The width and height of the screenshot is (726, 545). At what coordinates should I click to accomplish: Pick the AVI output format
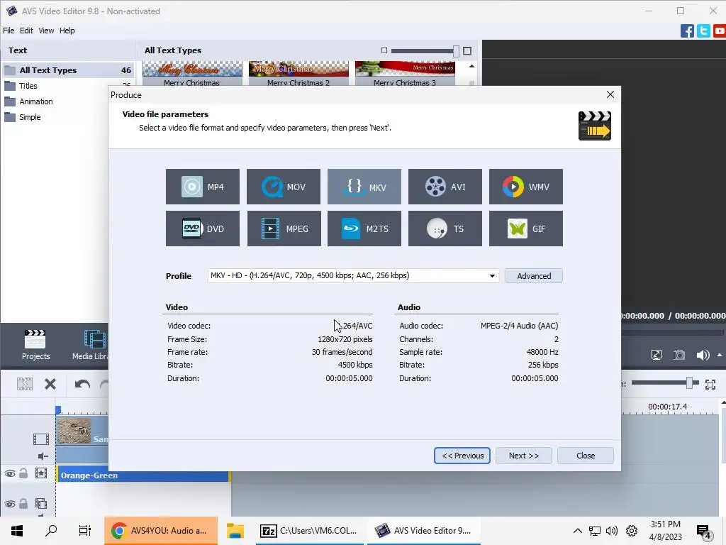[445, 187]
